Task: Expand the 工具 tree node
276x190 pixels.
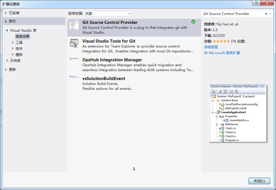Action: 13,42
